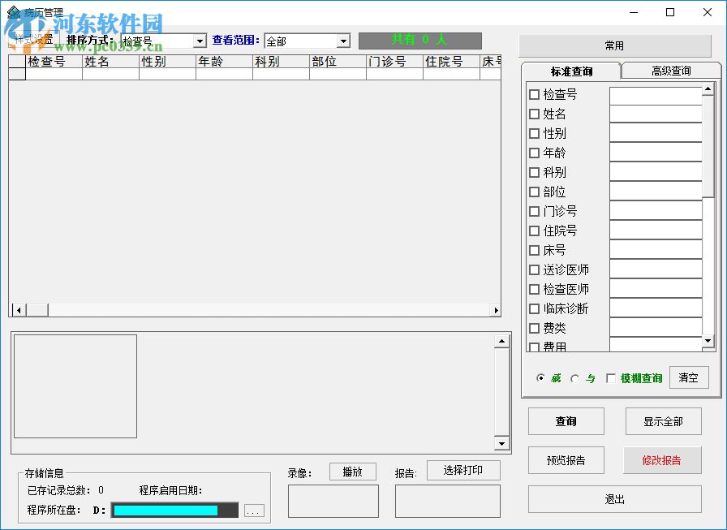
Task: Click the 检查号 column header
Action: 54,61
